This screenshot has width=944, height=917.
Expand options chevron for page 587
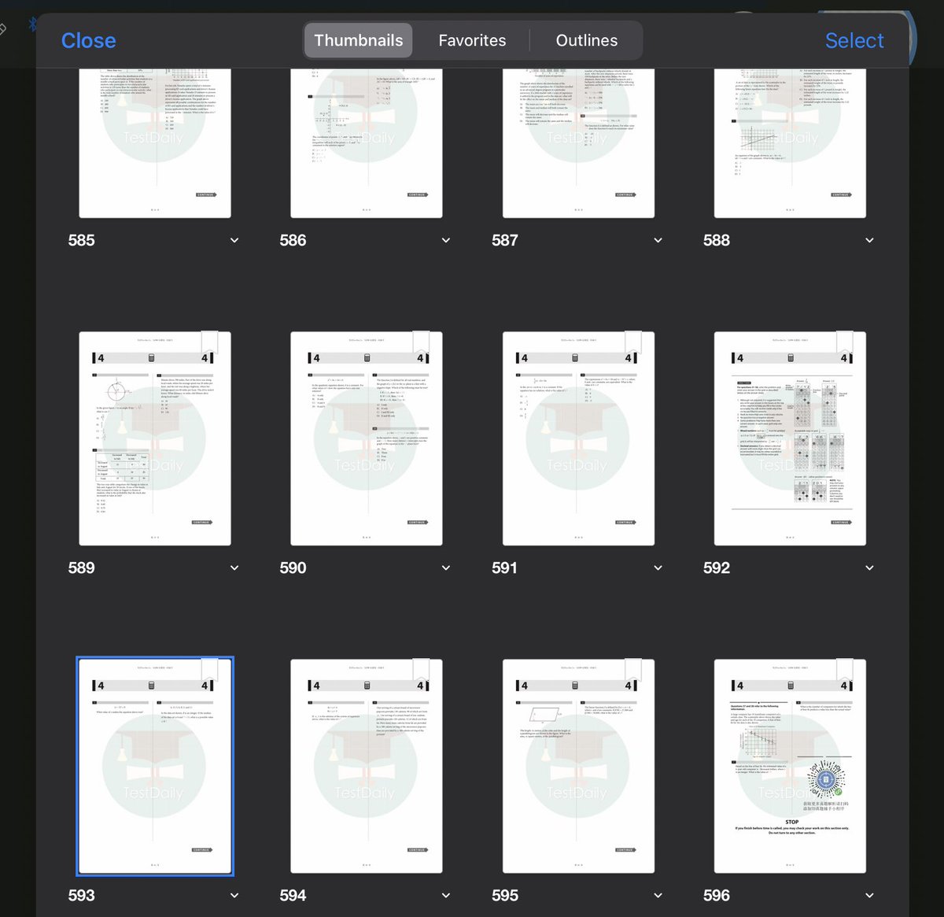658,240
